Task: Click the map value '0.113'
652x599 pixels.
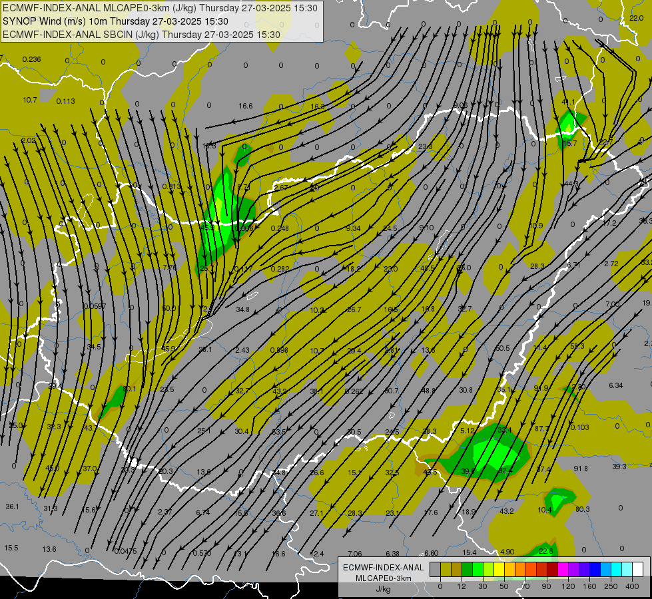Action: [65, 101]
